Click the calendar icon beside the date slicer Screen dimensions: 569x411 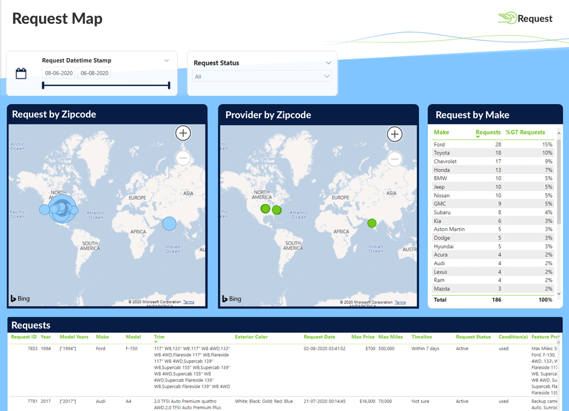[21, 73]
